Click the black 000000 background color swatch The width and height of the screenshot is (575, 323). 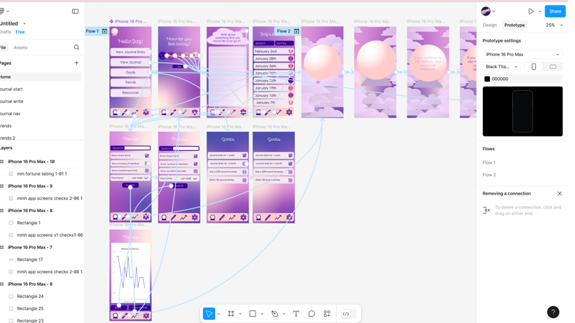[487, 79]
